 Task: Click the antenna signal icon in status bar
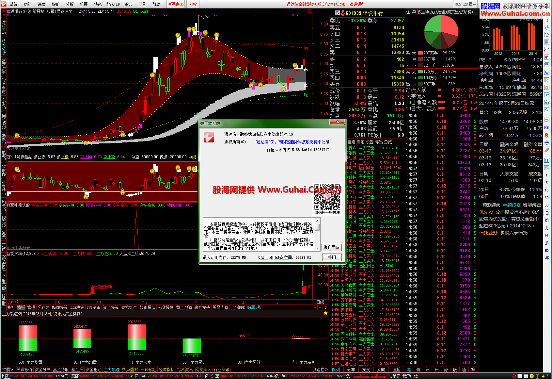[537, 376]
